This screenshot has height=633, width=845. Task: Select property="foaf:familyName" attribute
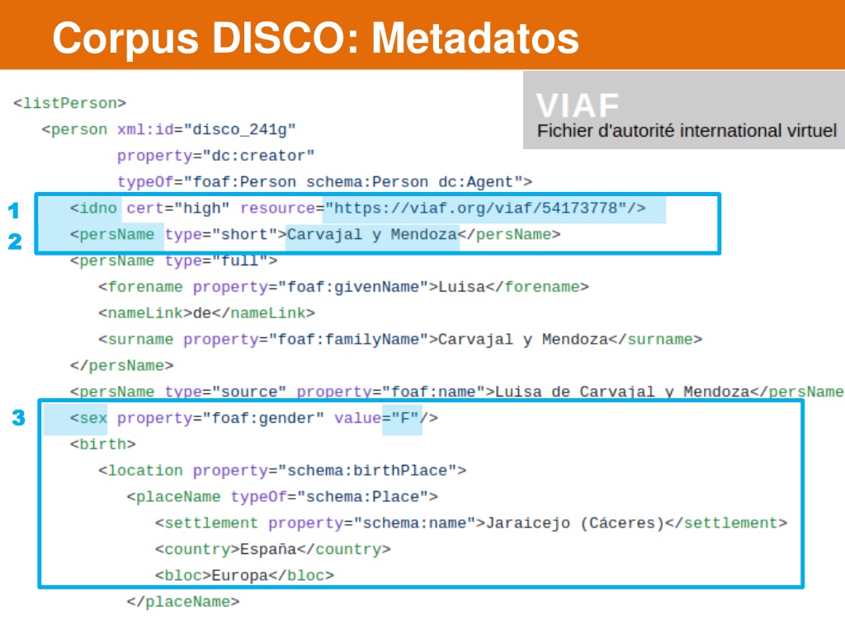[305, 340]
